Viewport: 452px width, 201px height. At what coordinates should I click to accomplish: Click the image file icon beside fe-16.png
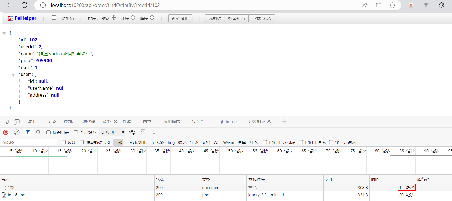point(4,195)
